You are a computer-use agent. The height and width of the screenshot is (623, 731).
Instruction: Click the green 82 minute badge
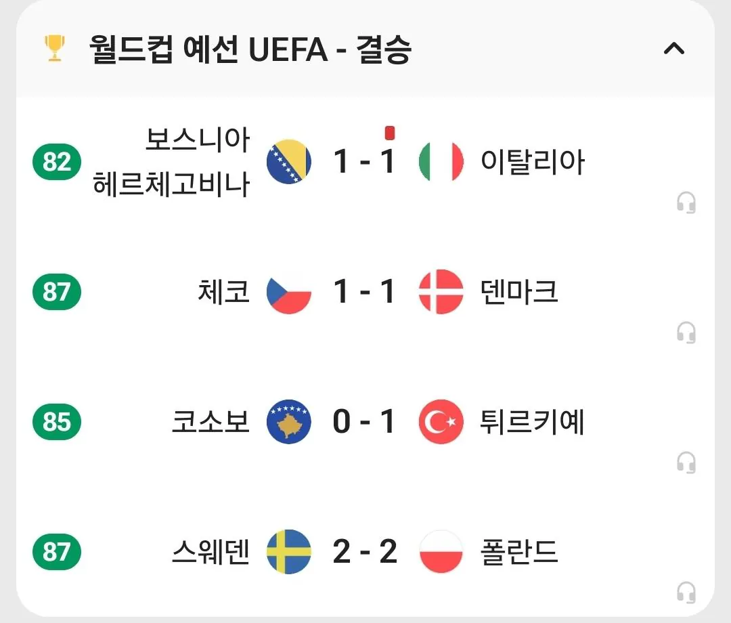pos(57,162)
